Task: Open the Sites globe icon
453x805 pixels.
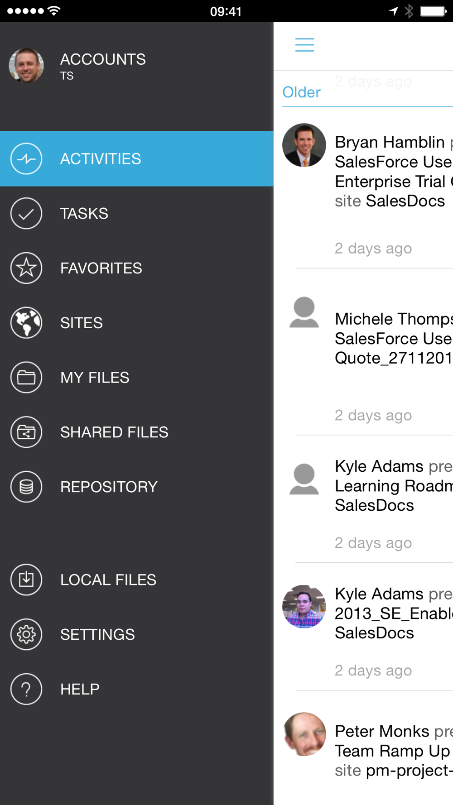Action: 26,323
